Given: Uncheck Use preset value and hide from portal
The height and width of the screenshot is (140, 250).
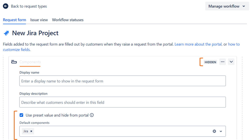Looking at the screenshot, I should pos(21,115).
